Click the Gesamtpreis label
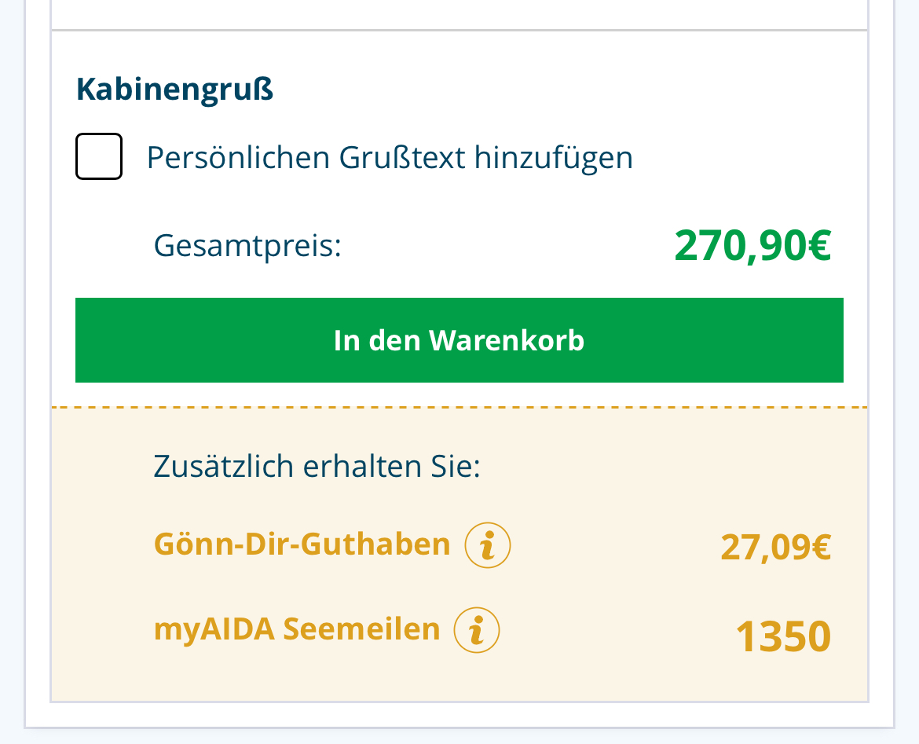The width and height of the screenshot is (919, 744). click(248, 245)
